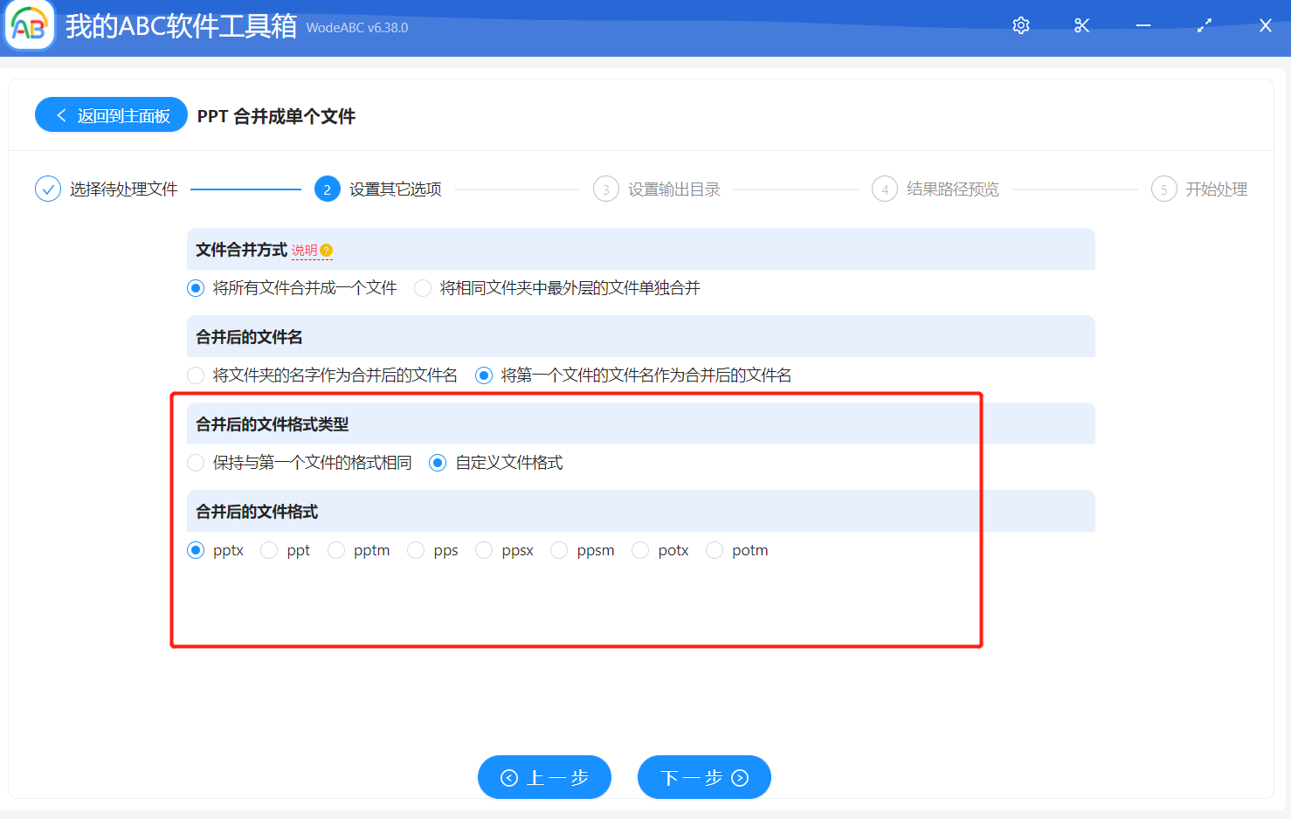Screen dimensions: 1291x819
Task: Open settings via the gear icon
Action: pos(1020,25)
